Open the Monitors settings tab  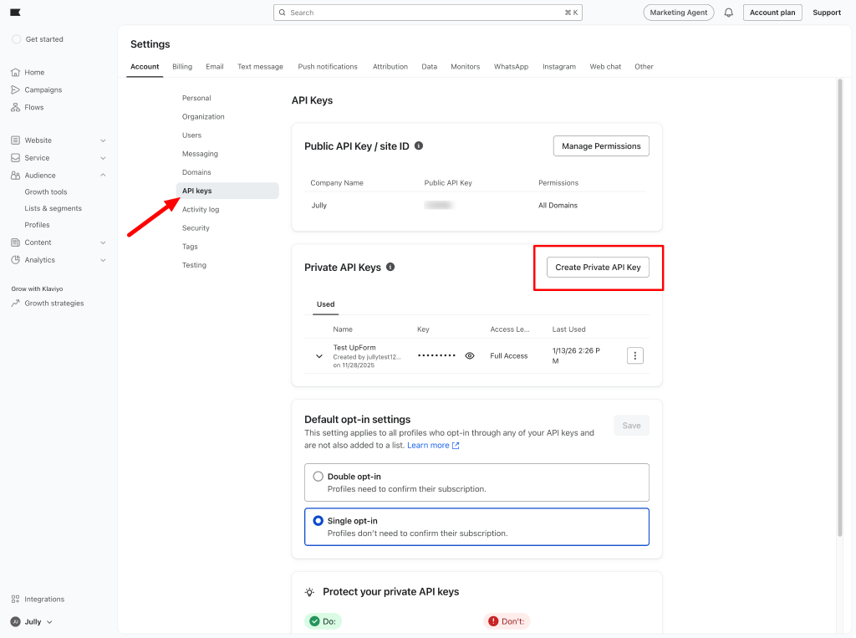(x=465, y=67)
